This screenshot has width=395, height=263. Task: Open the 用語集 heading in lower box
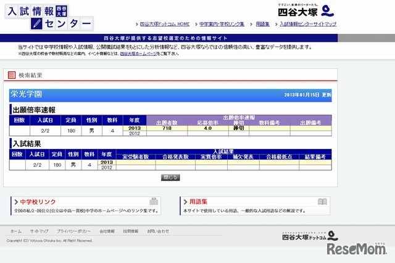[198, 201]
